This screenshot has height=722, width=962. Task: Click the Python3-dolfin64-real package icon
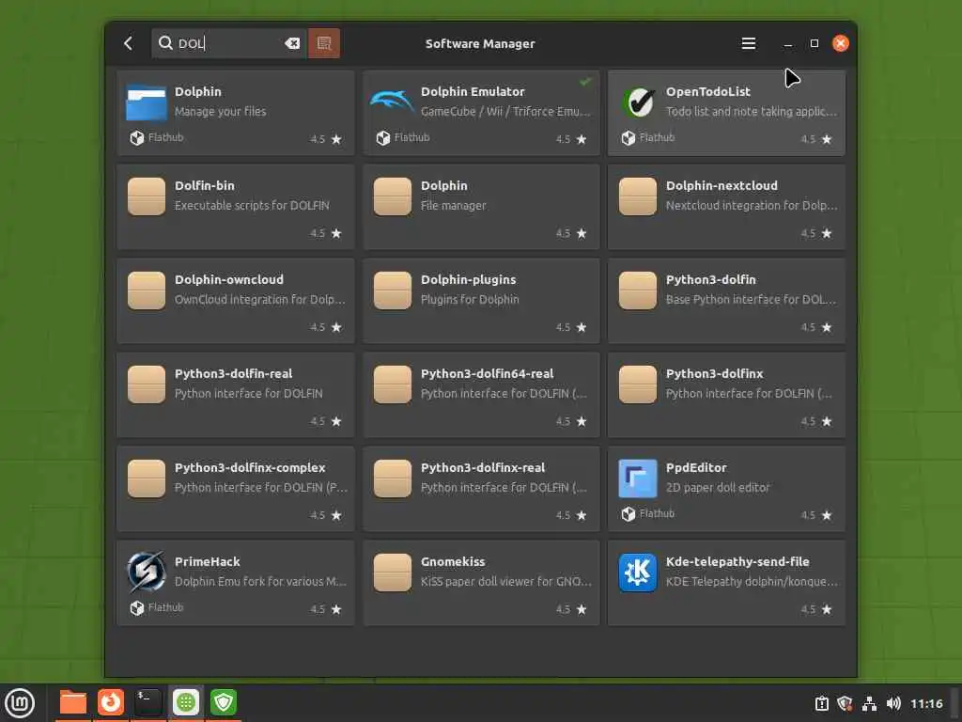tap(392, 385)
